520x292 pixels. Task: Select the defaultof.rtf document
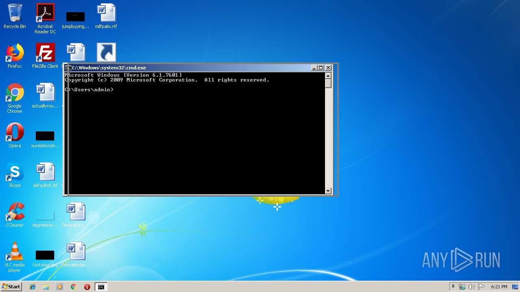tap(45, 175)
